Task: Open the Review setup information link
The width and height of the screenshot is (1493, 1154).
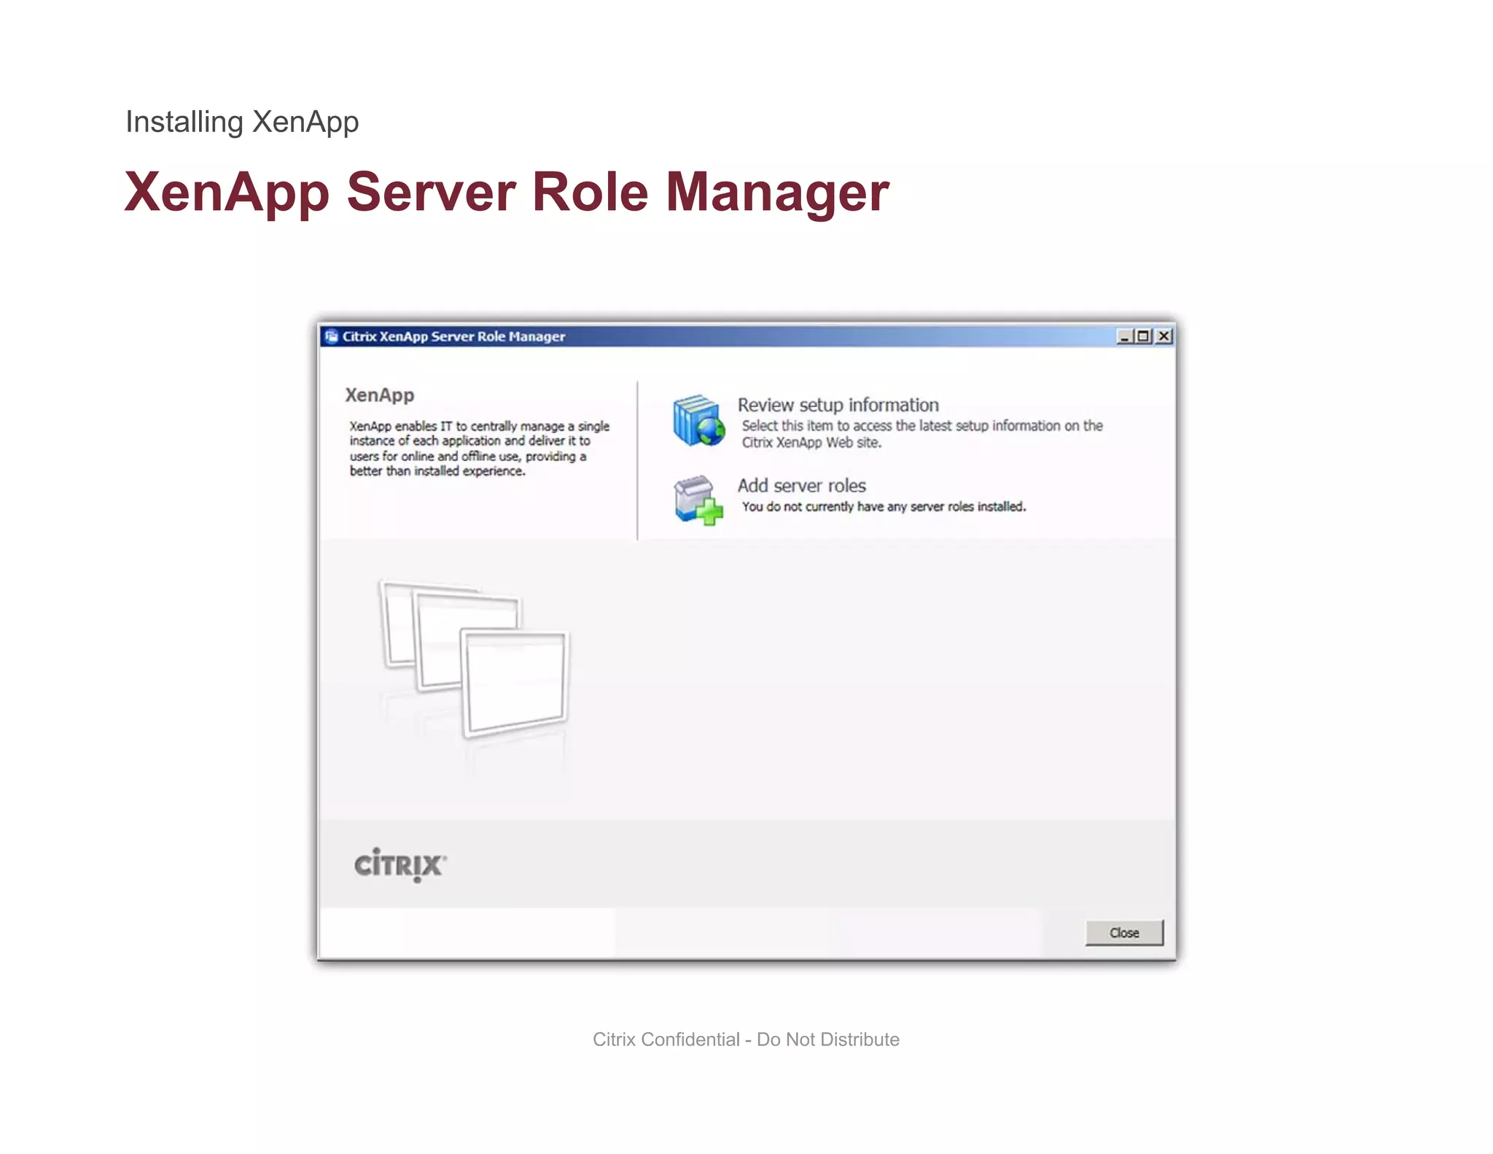Action: pos(838,405)
